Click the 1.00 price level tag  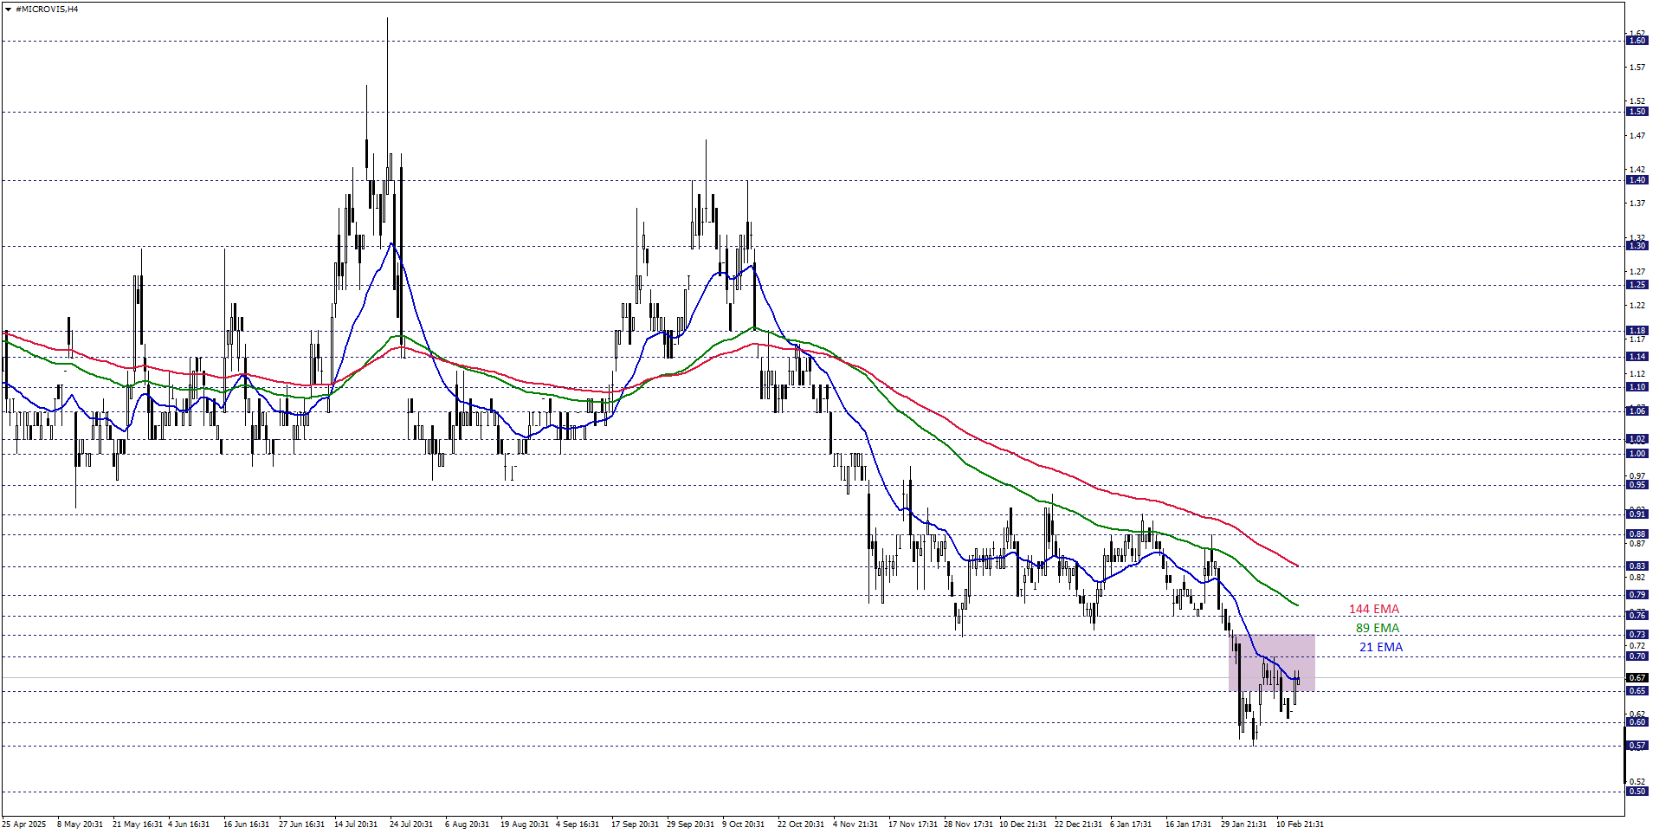point(1636,454)
